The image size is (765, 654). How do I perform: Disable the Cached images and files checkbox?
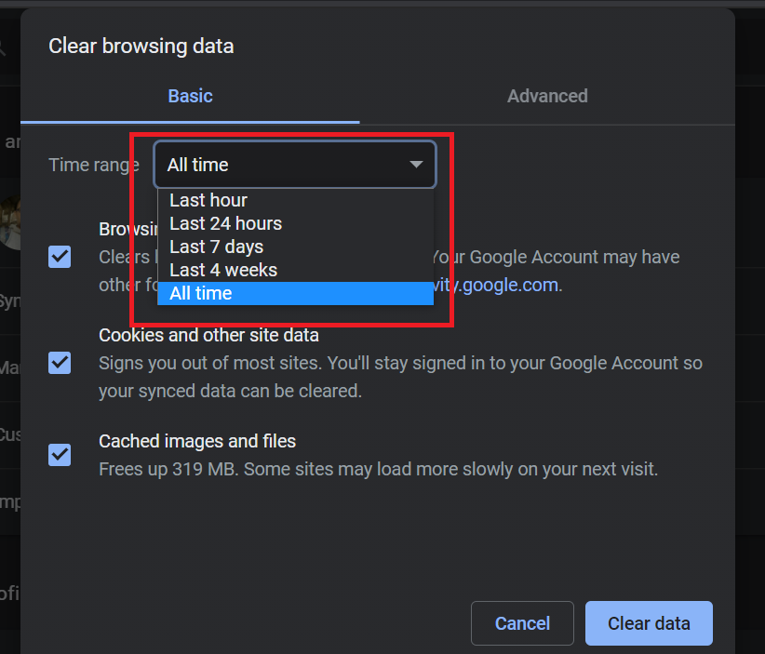click(x=60, y=454)
